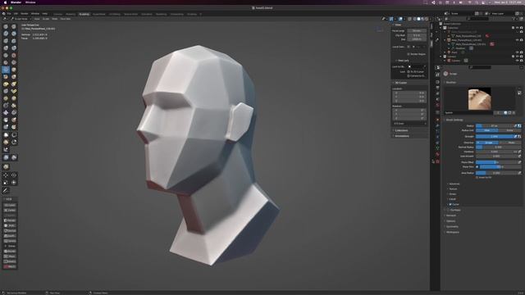Select the red Smooth brush
Image resolution: width=525 pixels, height=295 pixels.
14,55
